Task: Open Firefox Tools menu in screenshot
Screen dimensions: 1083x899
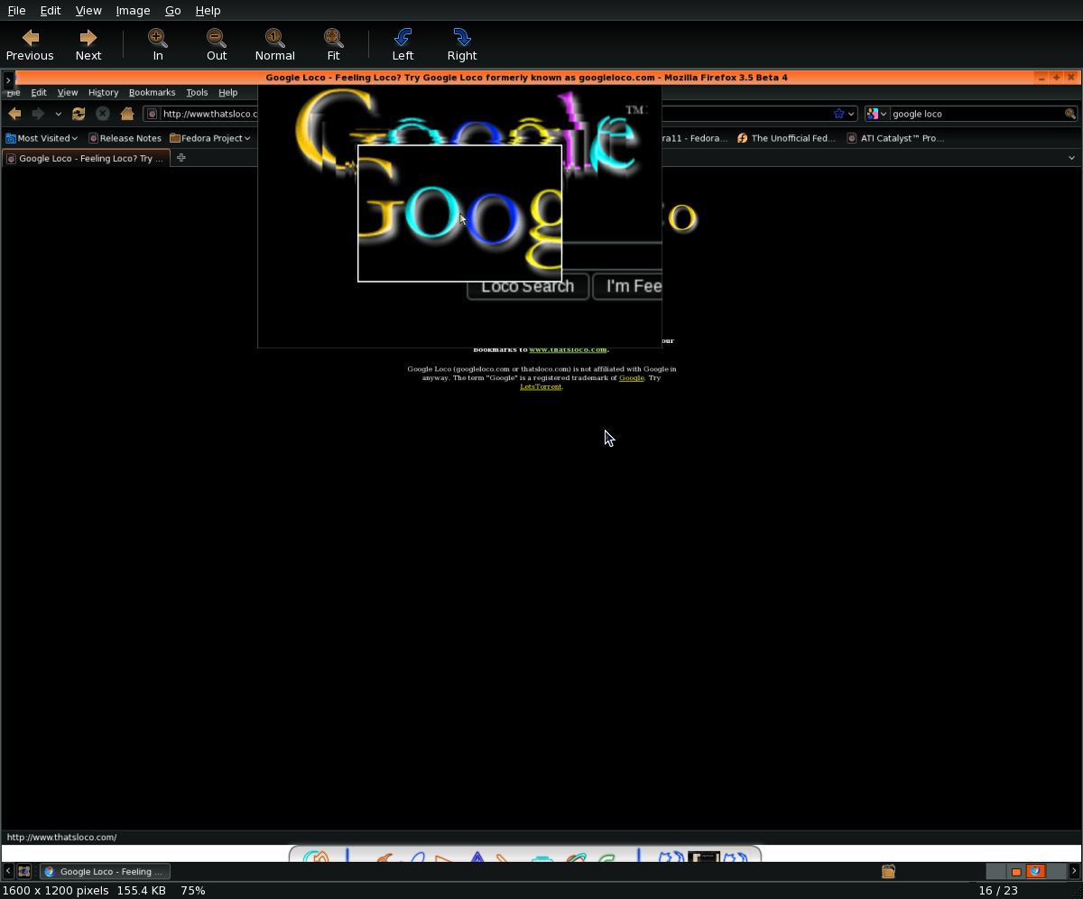Action: [197, 92]
